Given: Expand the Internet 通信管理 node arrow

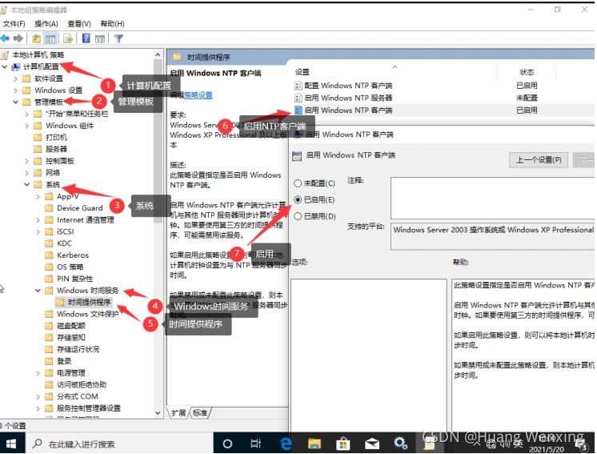Looking at the screenshot, I should click(x=38, y=220).
